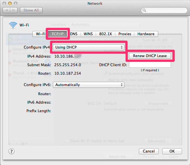Open help with the question mark button
This screenshot has width=190, height=165.
(x=11, y=151)
